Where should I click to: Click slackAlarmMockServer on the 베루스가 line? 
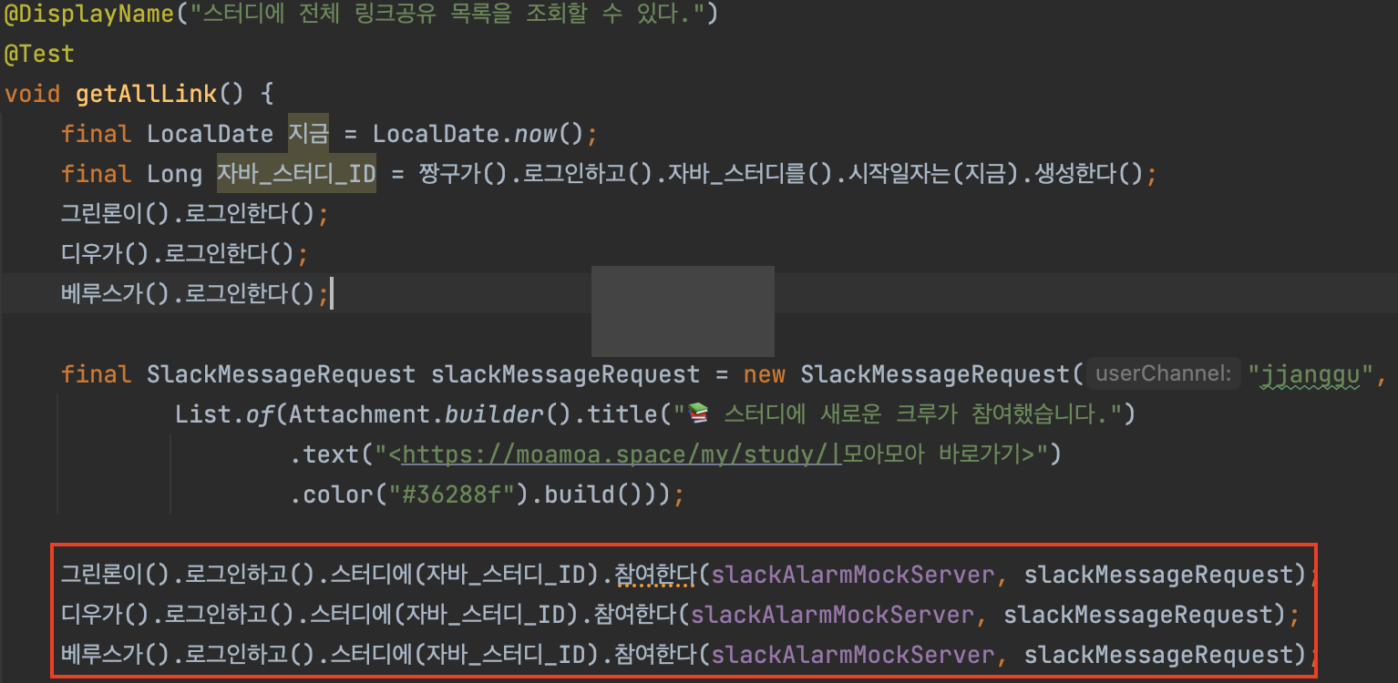(853, 654)
